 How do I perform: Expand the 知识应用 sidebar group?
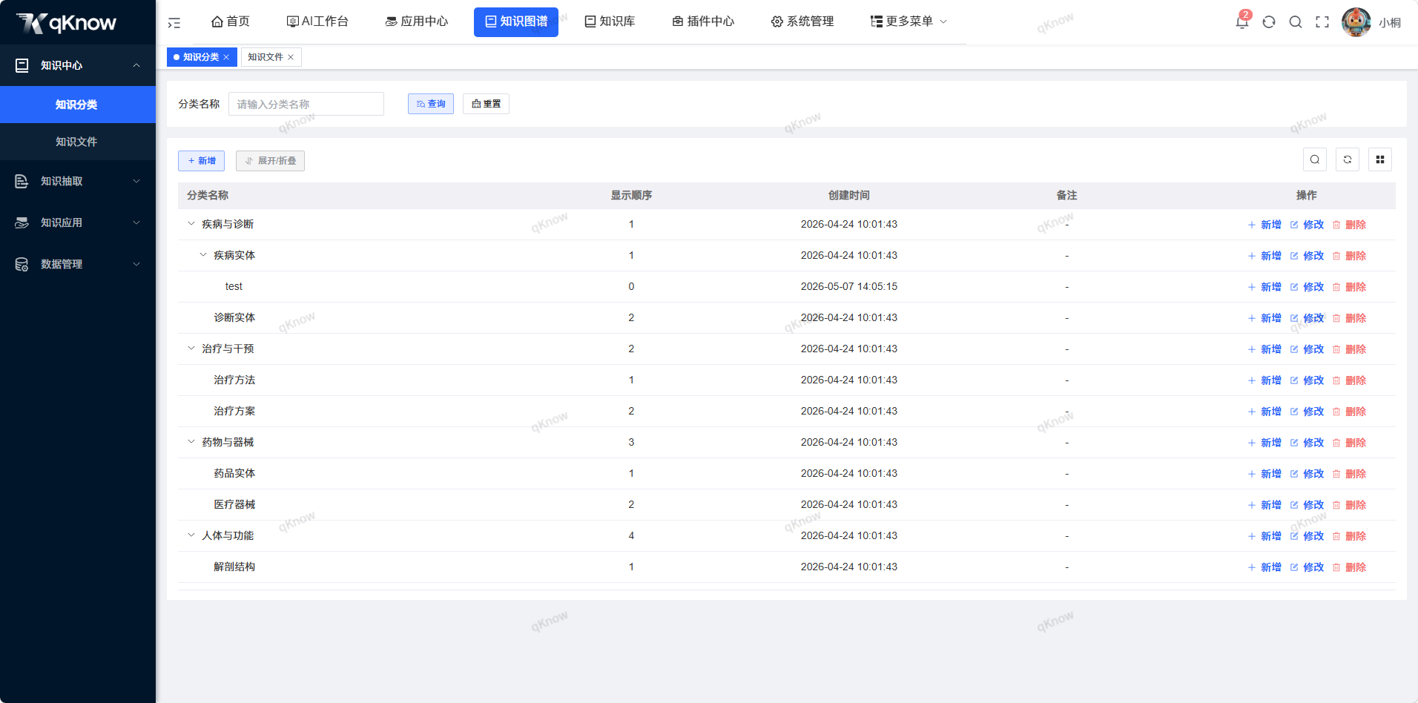pyautogui.click(x=78, y=222)
